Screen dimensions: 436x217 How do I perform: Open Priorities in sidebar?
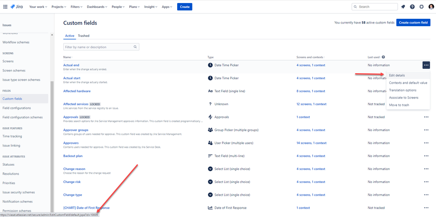click(x=9, y=183)
